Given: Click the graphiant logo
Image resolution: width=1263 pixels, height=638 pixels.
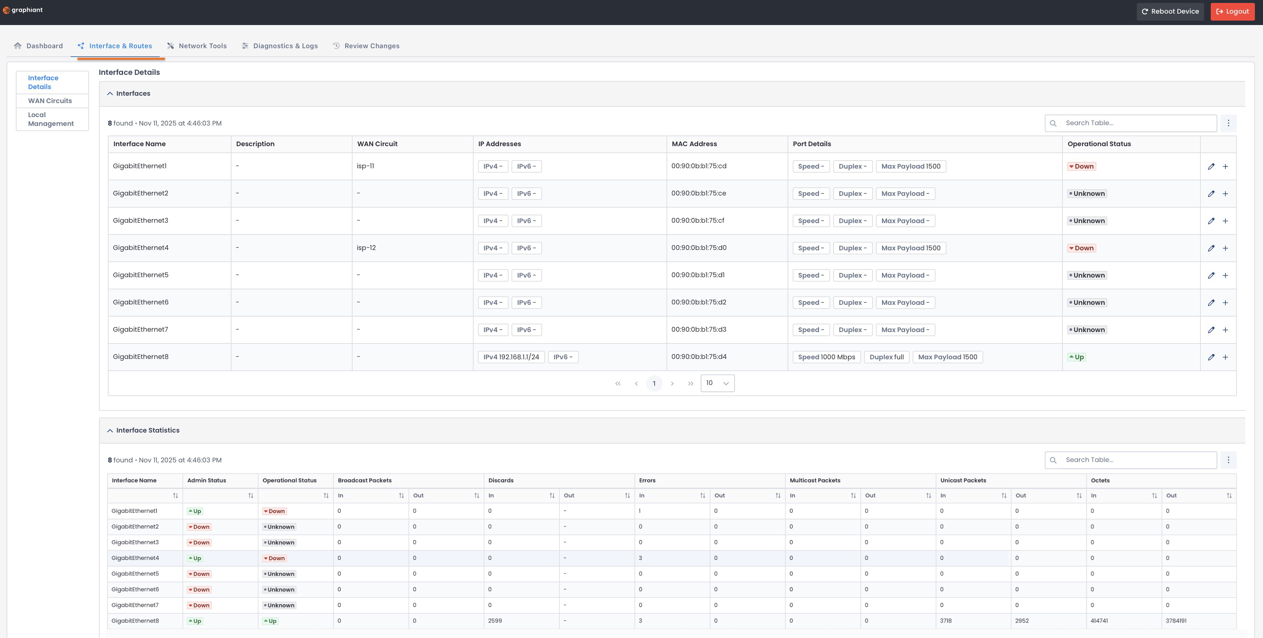Looking at the screenshot, I should coord(22,10).
